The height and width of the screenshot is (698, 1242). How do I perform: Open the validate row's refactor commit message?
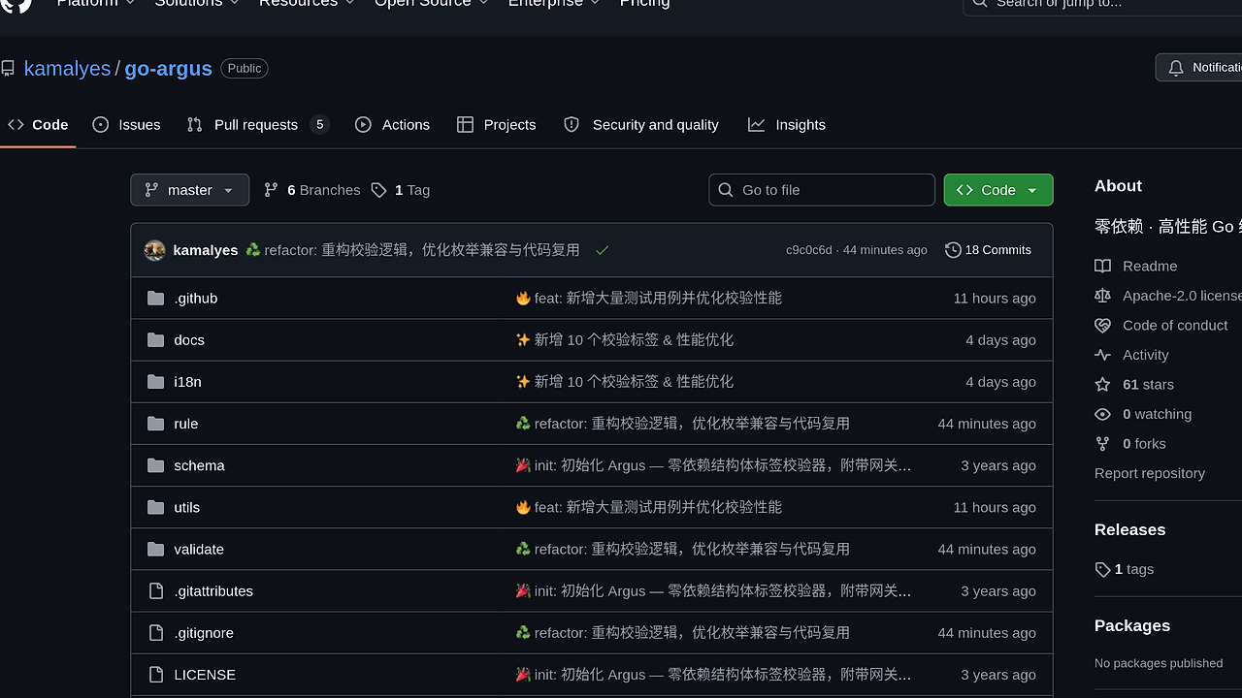[683, 549]
